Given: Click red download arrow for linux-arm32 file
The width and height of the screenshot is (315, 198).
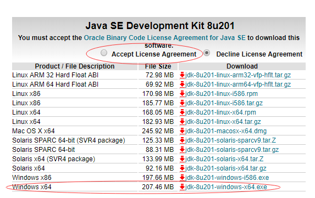Looking at the screenshot, I should (x=182, y=75).
